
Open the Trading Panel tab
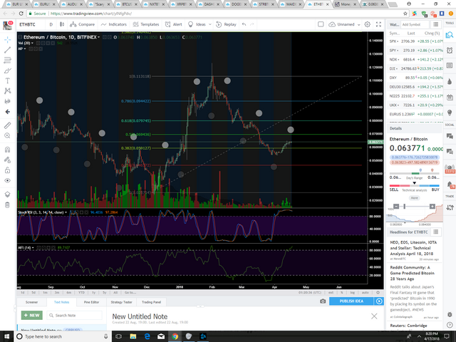(151, 302)
